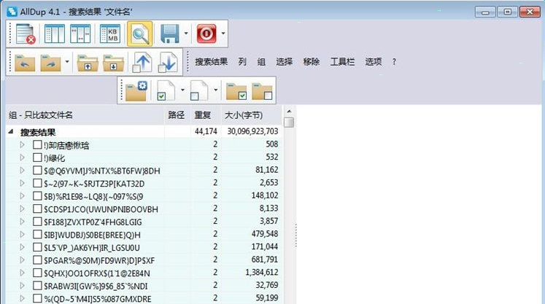The width and height of the screenshot is (545, 304).
Task: Check the $CDSP1JCO(UWUNPNIBOOVBH group checkbox
Action: 37,208
